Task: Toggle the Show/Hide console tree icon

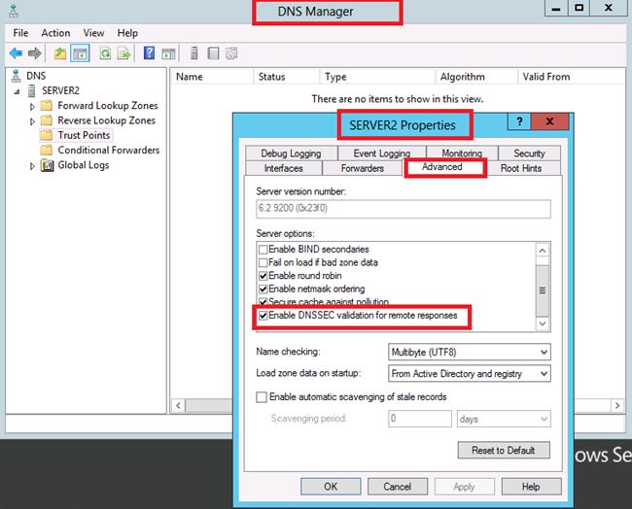Action: (x=80, y=53)
